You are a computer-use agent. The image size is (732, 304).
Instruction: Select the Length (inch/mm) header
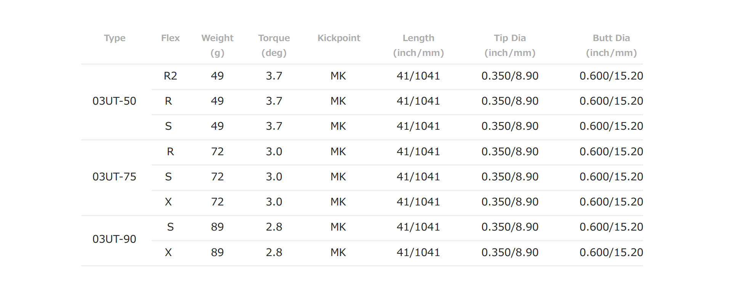418,45
